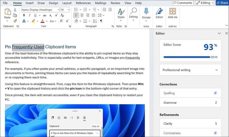Increase font size

pos(62,21)
